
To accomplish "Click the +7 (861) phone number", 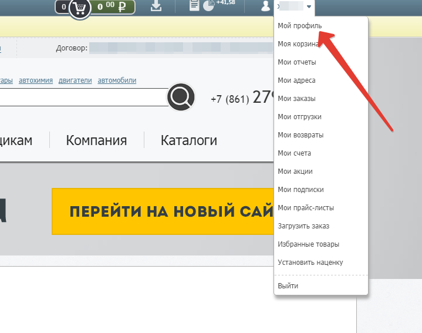I will tap(242, 97).
